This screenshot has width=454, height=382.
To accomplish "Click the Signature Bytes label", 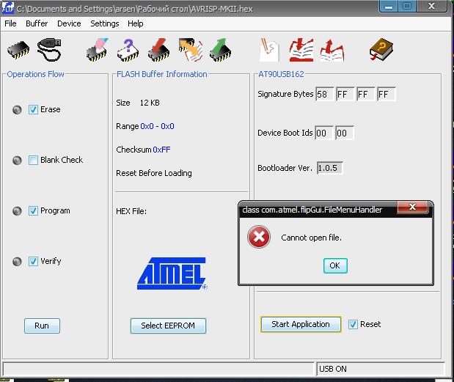I will (285, 95).
